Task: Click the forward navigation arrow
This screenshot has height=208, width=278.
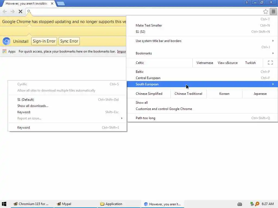Action: point(12,11)
